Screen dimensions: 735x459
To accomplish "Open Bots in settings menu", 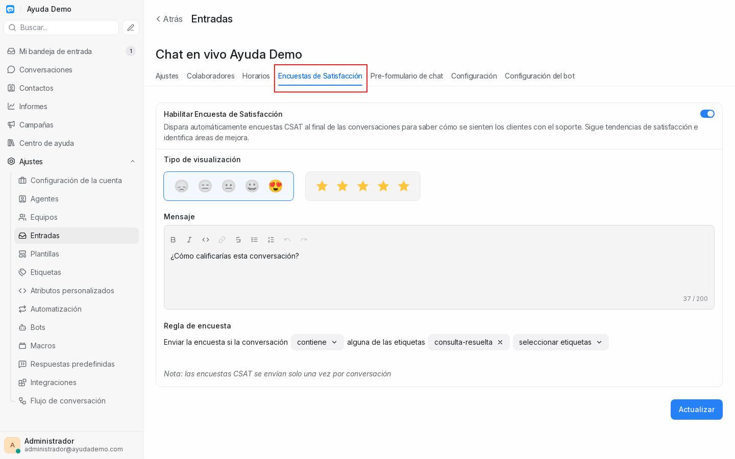I will pyautogui.click(x=77, y=327).
